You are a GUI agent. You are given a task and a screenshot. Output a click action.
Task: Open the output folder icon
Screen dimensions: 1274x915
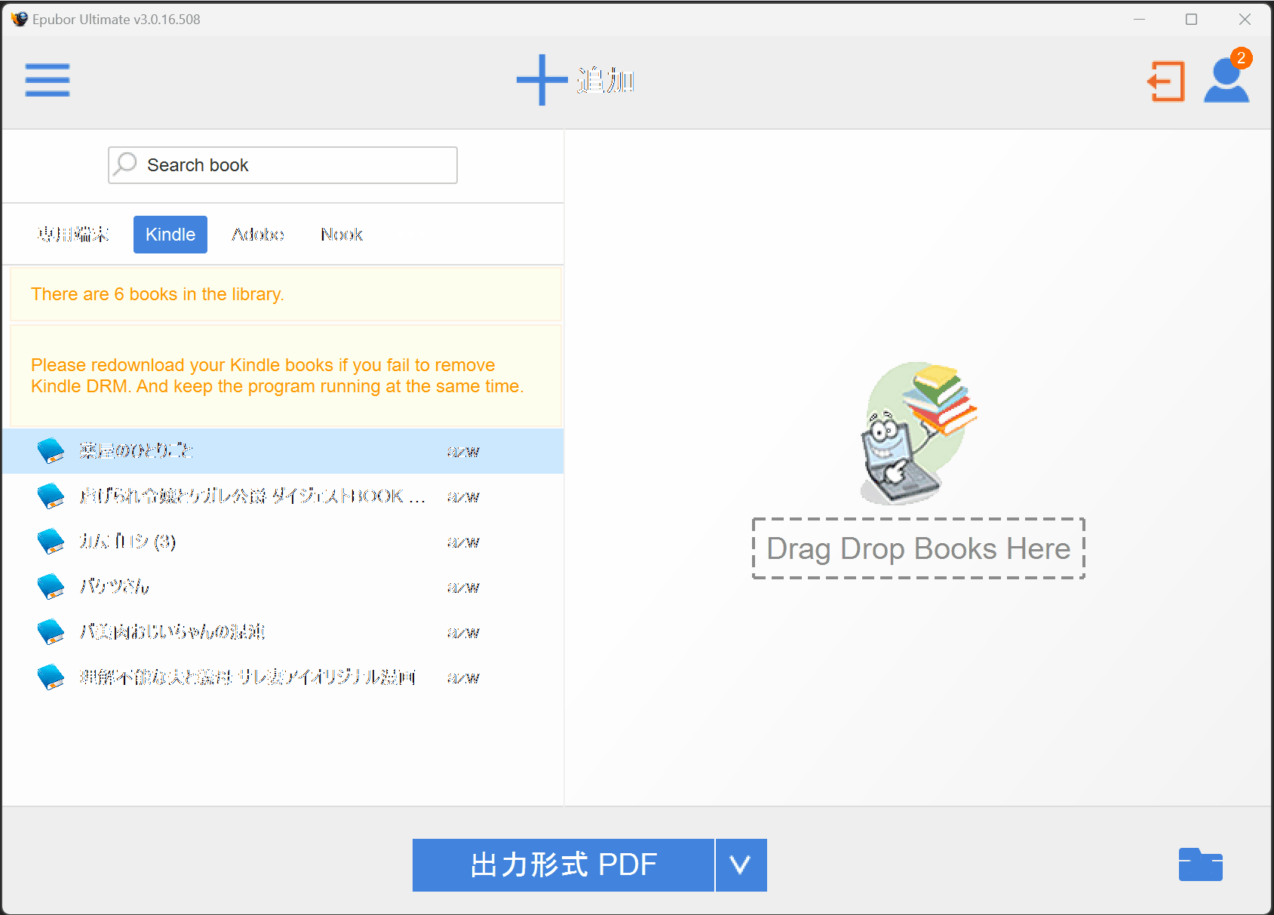click(1201, 865)
